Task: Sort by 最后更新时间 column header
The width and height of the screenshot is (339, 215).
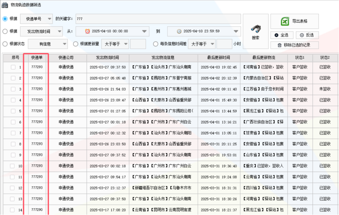Action: [x=219, y=57]
